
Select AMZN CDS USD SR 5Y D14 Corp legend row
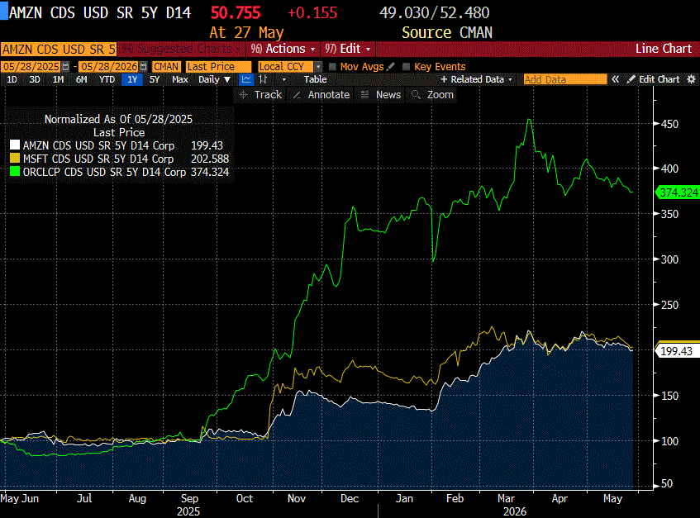coord(119,145)
